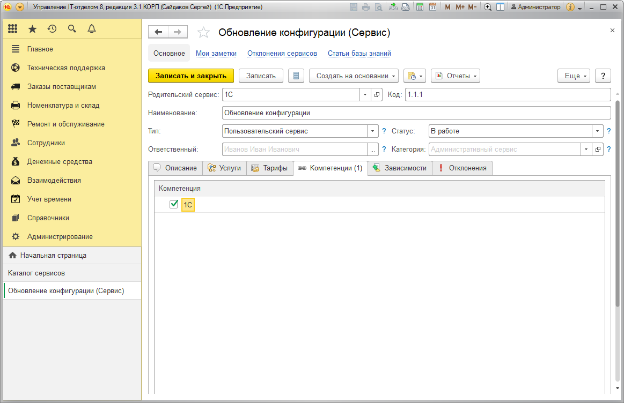Click Записать и закрыть button
624x403 pixels.
(191, 76)
